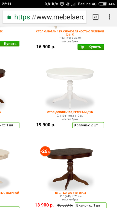Tap the signal strength icon in the status bar
The width and height of the screenshot is (117, 208).
click(x=73, y=4)
